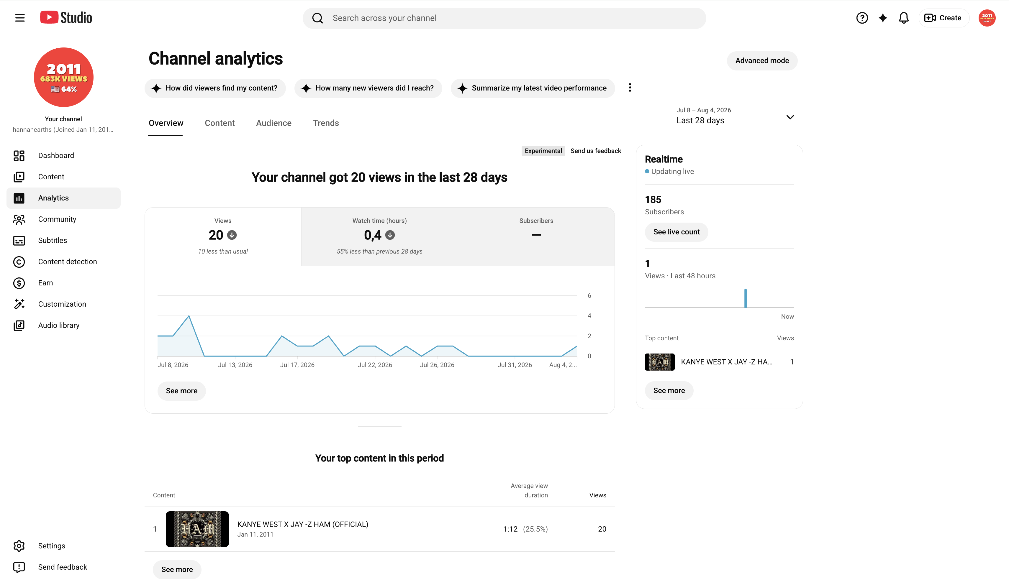This screenshot has width=1009, height=582.
Task: Switch to the Trends tab
Action: pos(325,123)
